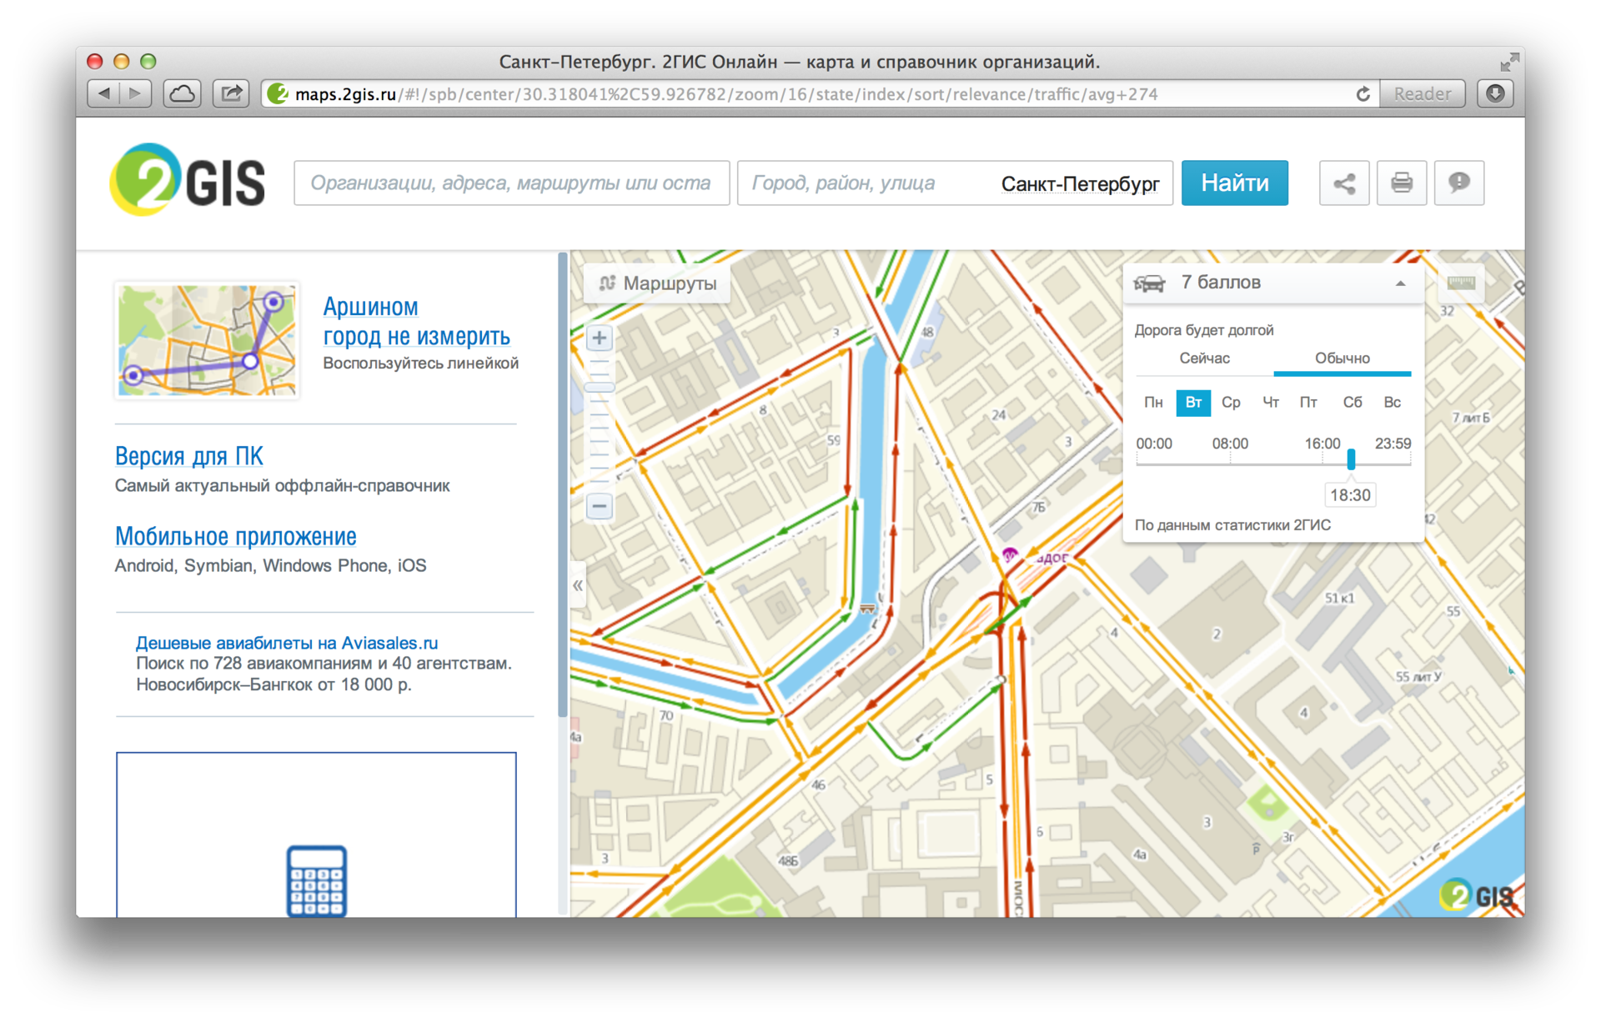Click the 08:00 time scale label
This screenshot has height=1023, width=1601.
click(1230, 444)
